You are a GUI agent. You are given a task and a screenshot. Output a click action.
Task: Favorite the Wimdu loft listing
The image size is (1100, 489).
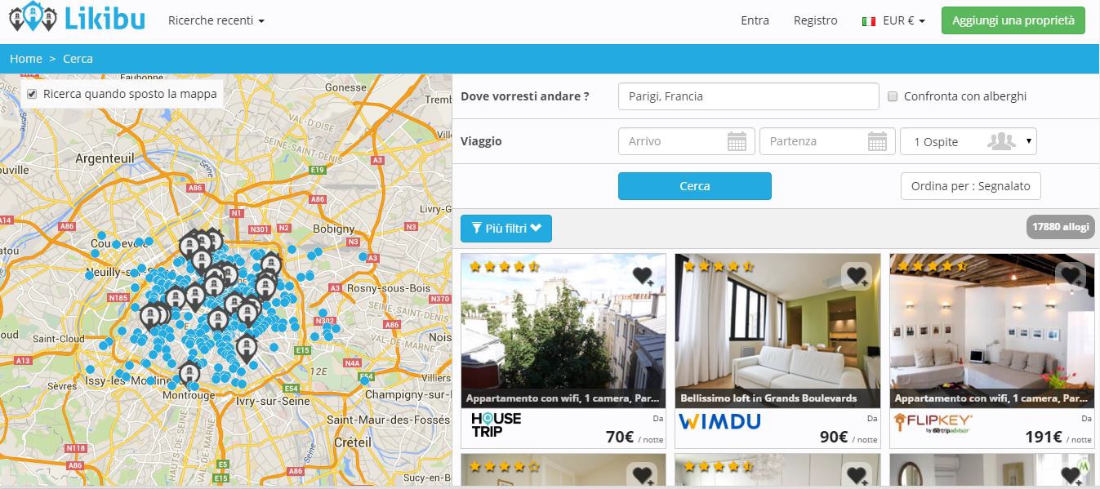pyautogui.click(x=857, y=276)
